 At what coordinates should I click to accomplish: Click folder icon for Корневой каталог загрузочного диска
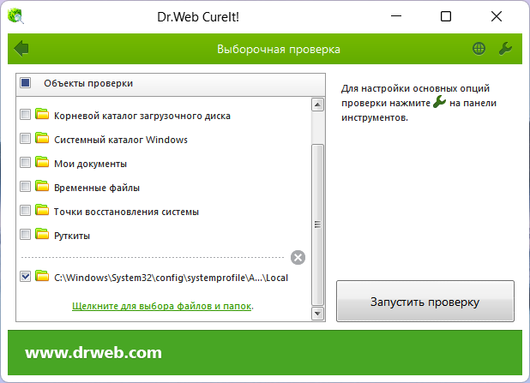pos(42,114)
